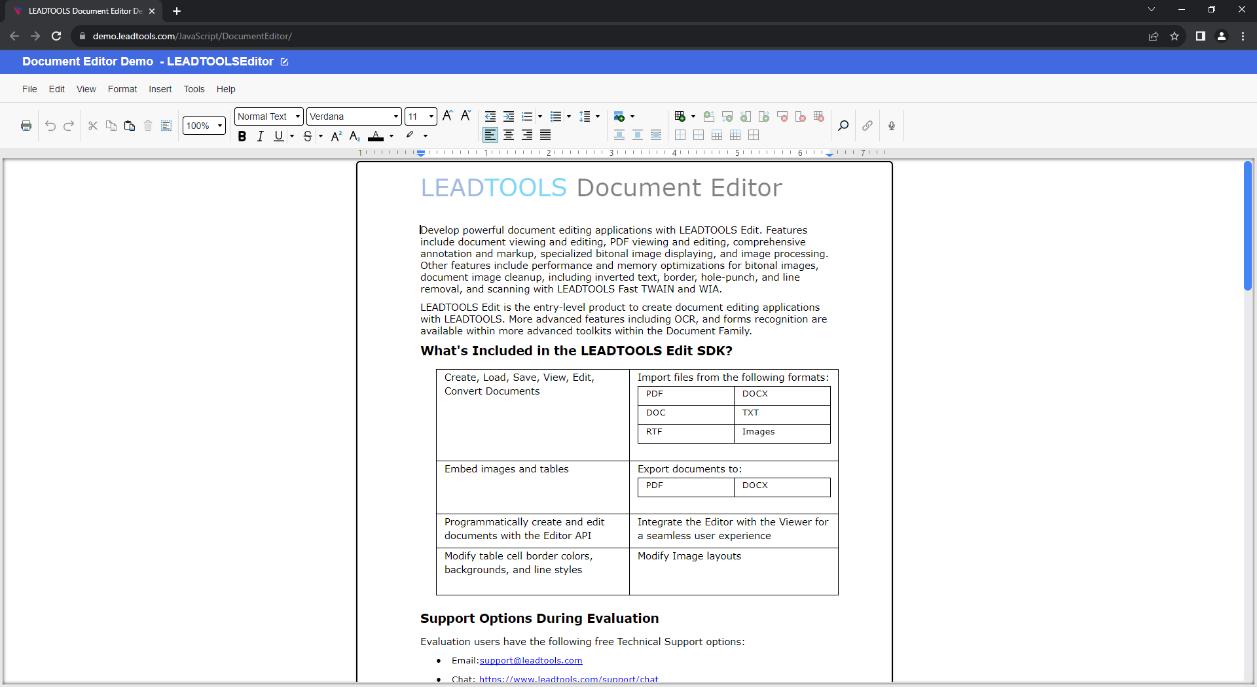
Task: Open the Format menu
Action: point(122,89)
